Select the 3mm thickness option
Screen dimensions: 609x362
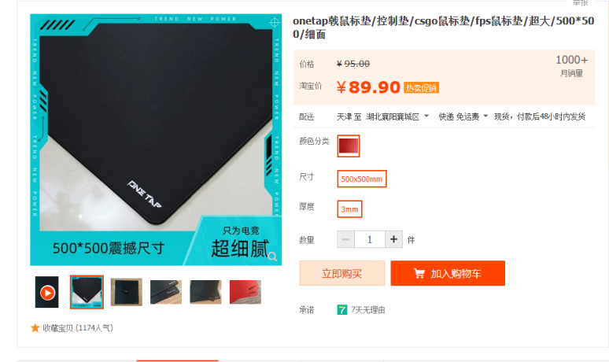coord(349,209)
